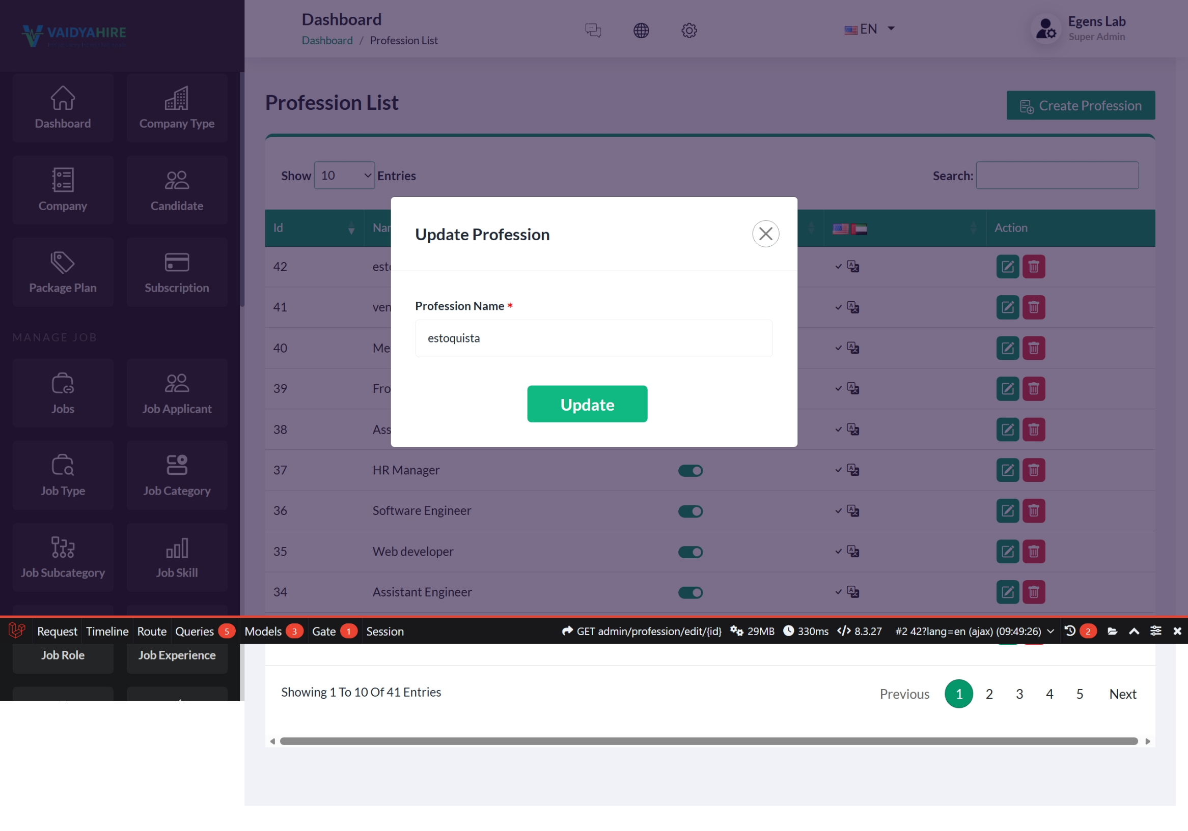Click the globe icon in header
Viewport: 1188px width, 831px height.
pyautogui.click(x=641, y=30)
